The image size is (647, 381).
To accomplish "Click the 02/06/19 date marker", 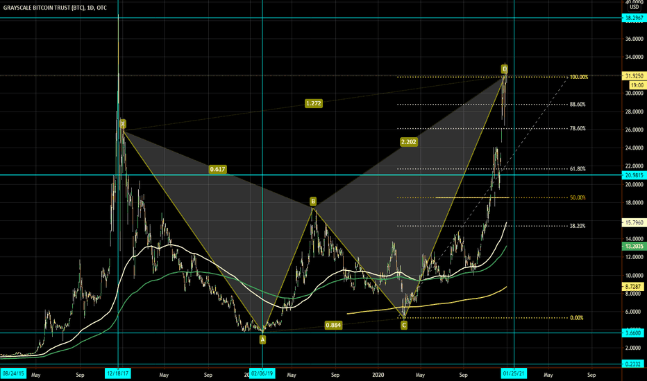I will click(x=262, y=373).
